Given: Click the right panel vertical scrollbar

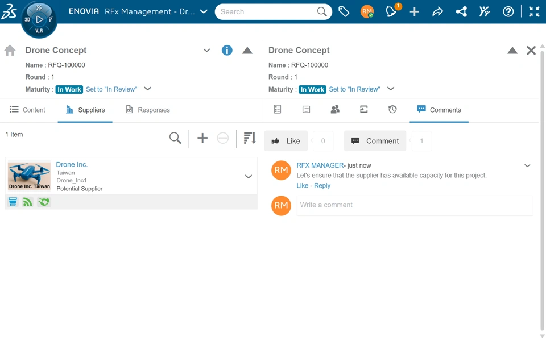Looking at the screenshot, I should click(x=542, y=190).
